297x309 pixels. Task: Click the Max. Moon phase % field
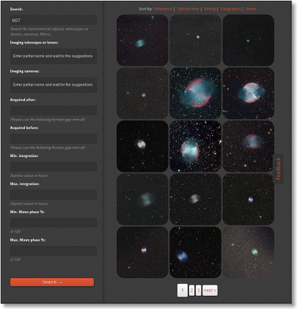click(54, 251)
